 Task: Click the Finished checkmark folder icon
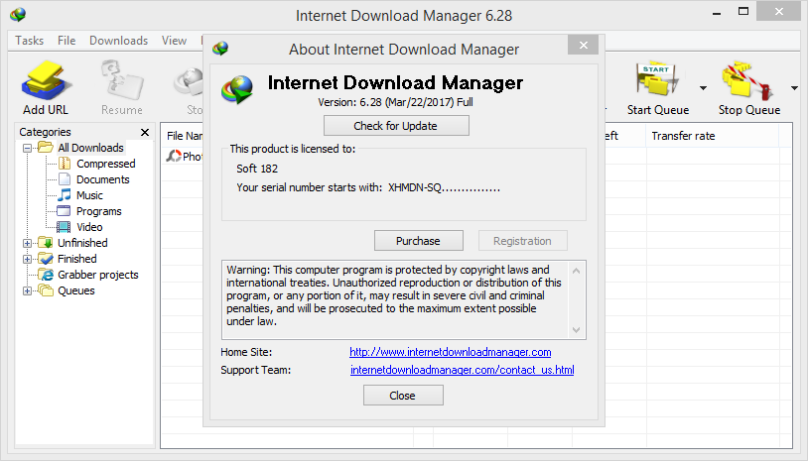point(46,259)
